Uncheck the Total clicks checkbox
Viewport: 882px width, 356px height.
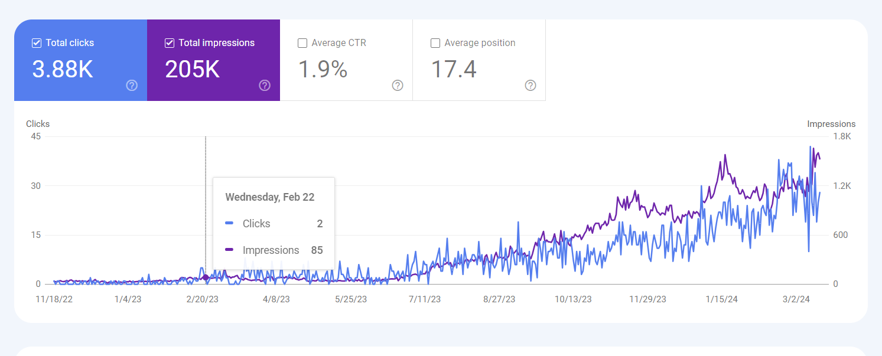(37, 43)
